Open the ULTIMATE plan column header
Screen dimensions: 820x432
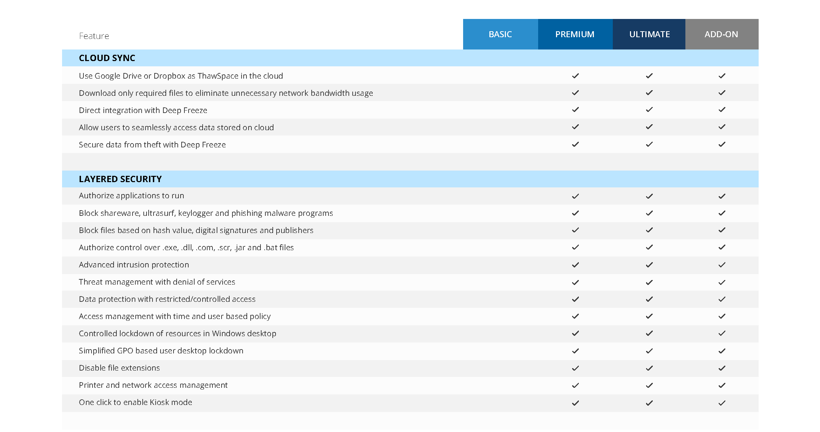click(x=649, y=34)
